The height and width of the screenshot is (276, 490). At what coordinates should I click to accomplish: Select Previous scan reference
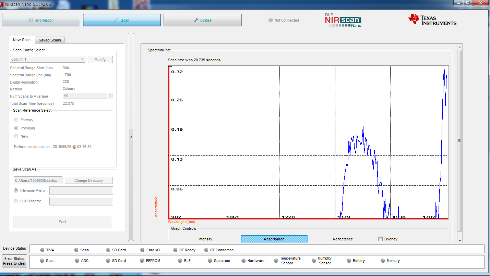(x=16, y=128)
